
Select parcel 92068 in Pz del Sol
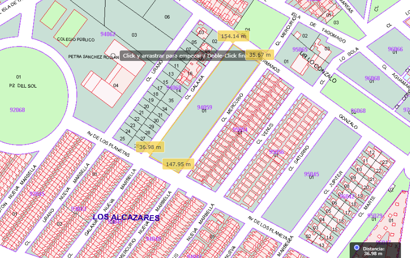17,110
